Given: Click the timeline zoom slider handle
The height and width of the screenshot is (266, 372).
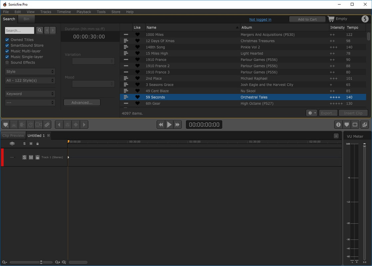Looking at the screenshot, I should point(41,262).
